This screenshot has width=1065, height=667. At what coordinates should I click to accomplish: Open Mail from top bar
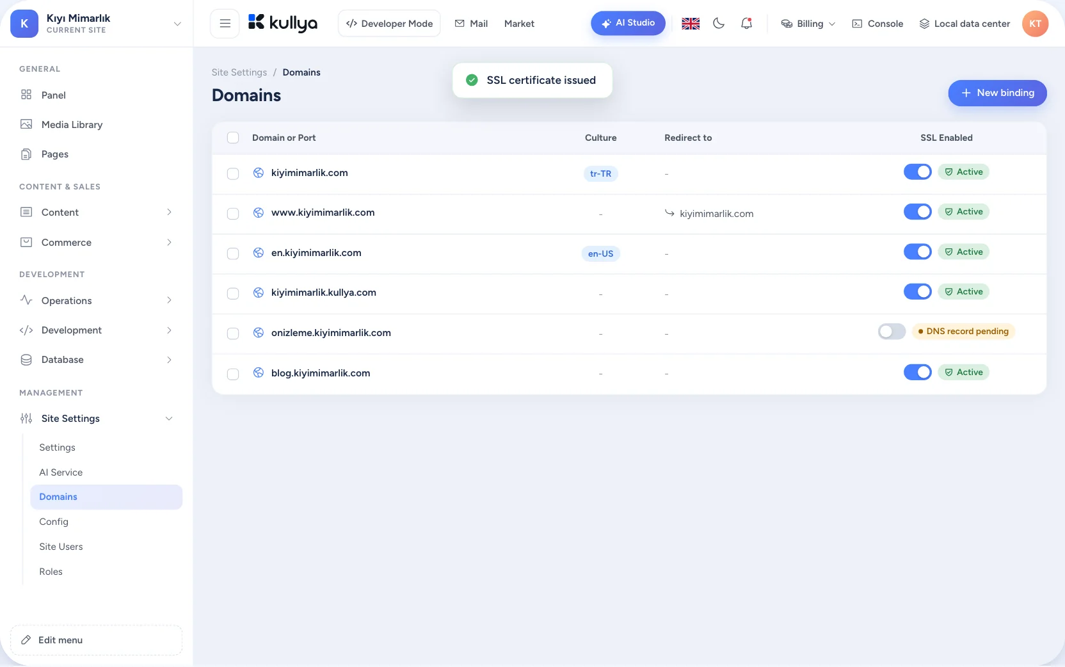471,24
